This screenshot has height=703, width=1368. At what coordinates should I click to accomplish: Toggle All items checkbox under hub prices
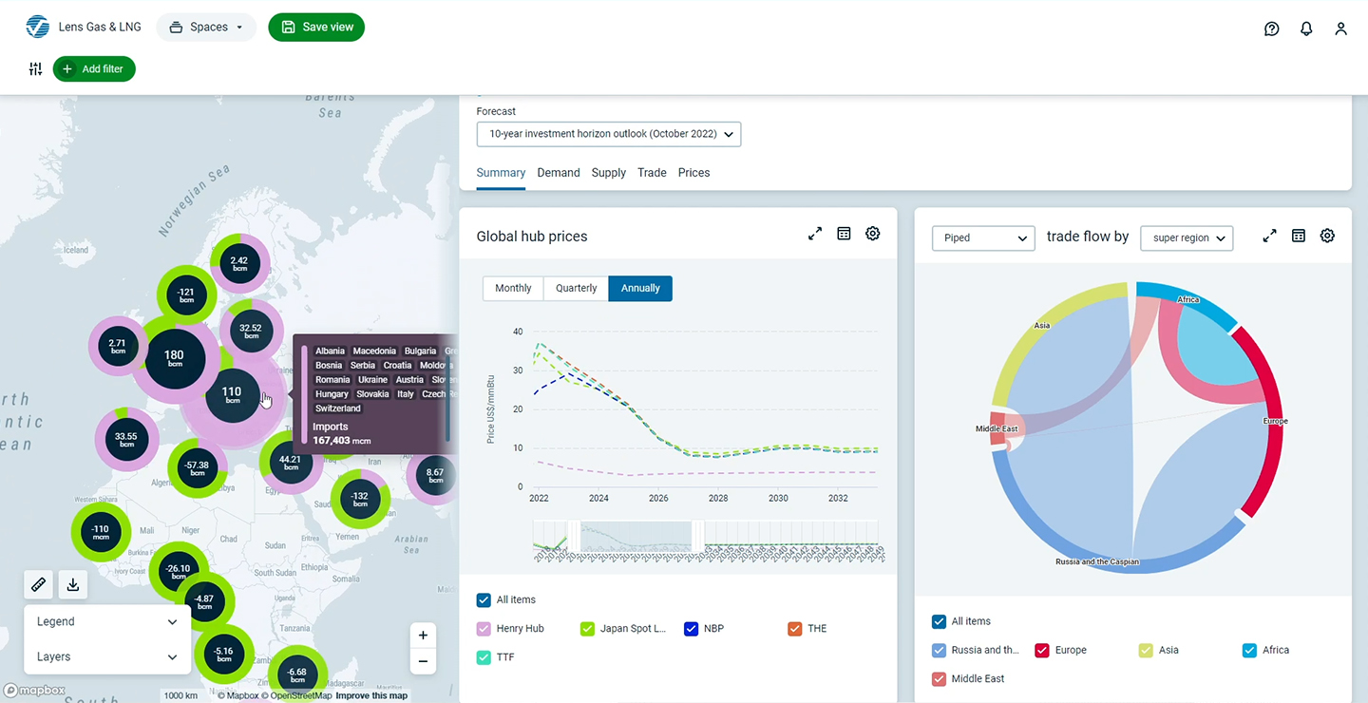point(484,599)
